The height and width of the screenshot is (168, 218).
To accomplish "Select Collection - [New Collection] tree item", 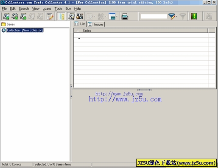I will (x=25, y=30).
